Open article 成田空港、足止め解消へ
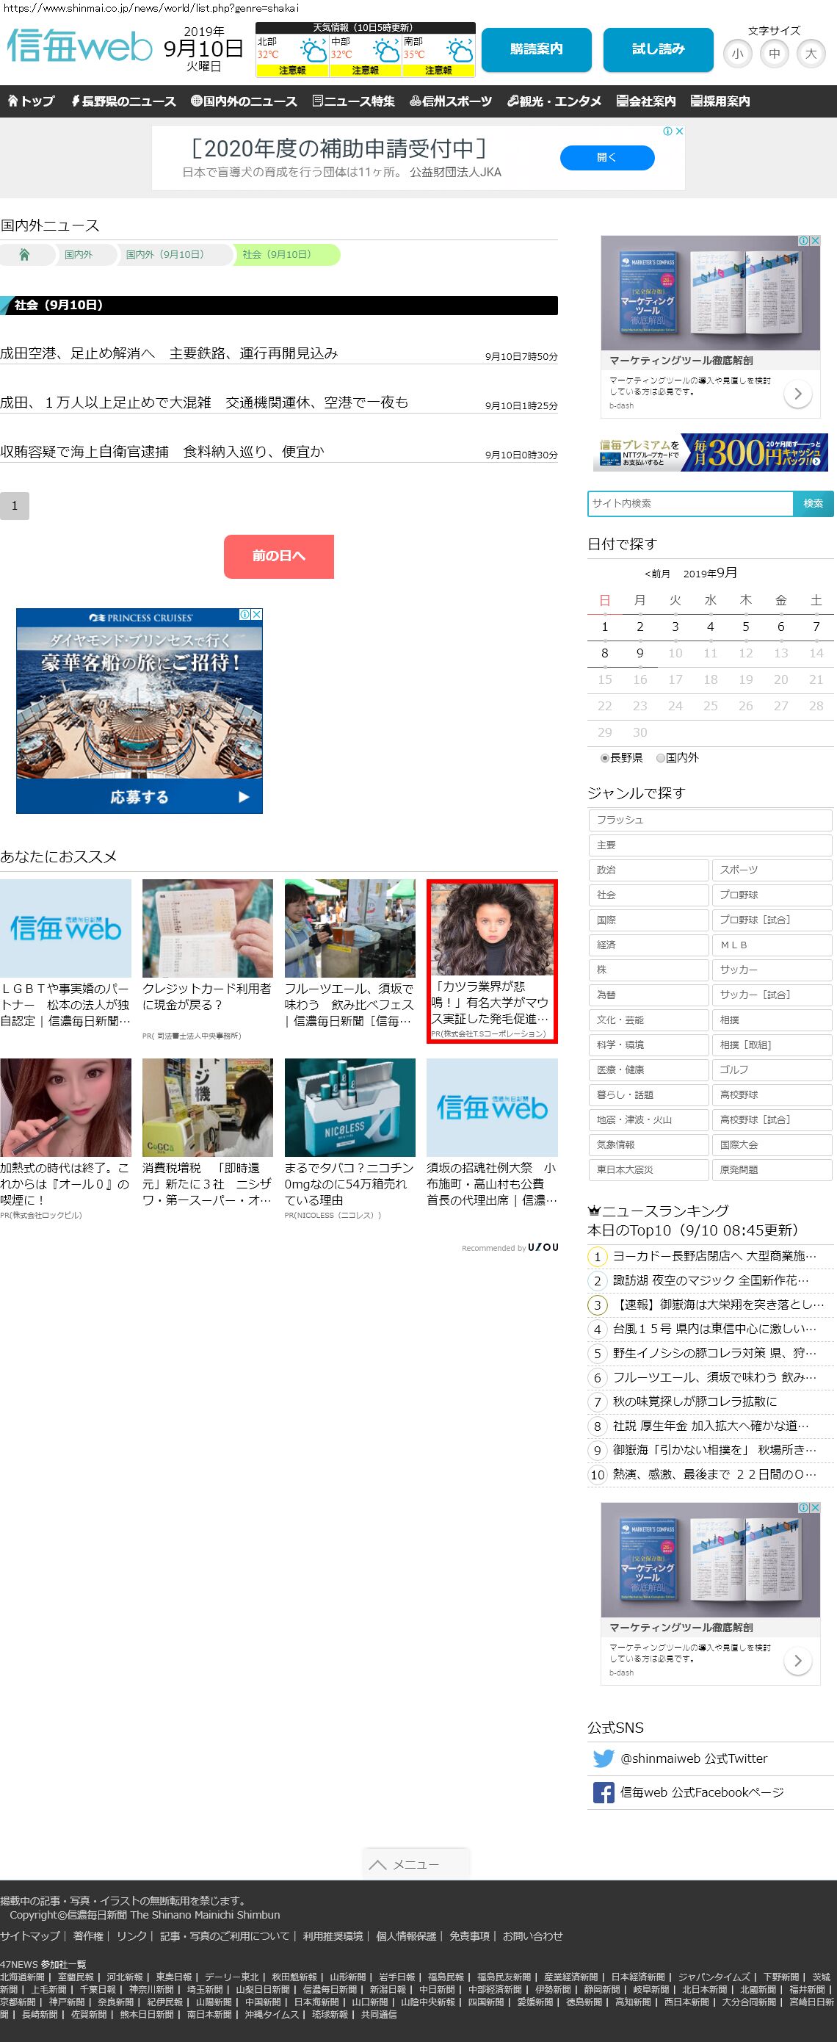837x2042 pixels. (x=169, y=353)
